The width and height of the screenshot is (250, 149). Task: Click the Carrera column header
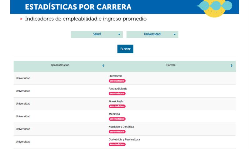point(171,65)
